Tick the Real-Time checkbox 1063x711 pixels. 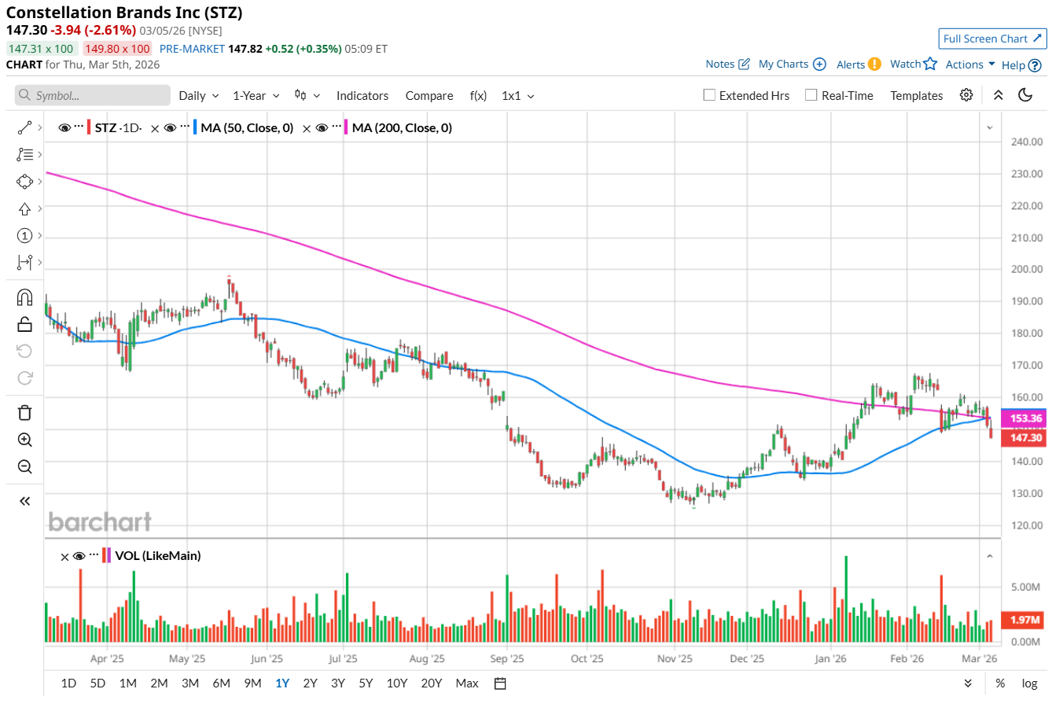[x=811, y=95]
